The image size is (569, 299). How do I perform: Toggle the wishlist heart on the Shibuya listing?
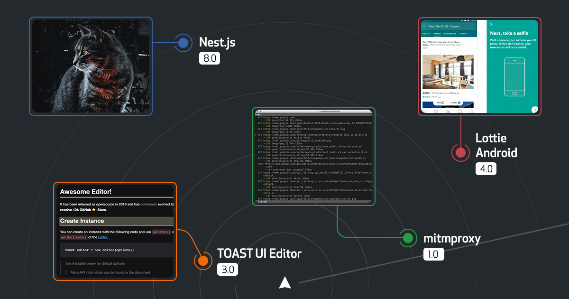[469, 58]
